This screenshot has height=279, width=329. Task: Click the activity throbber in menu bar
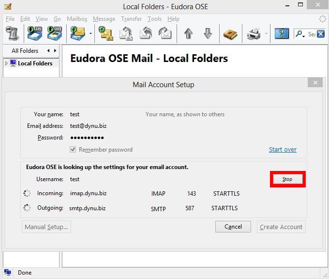[322, 19]
